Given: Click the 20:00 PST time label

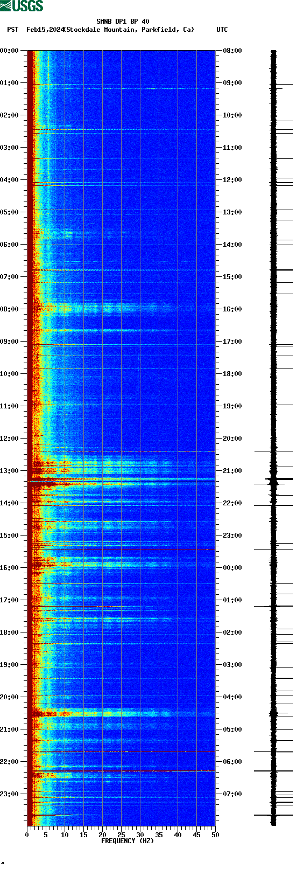Looking at the screenshot, I should [x=9, y=697].
